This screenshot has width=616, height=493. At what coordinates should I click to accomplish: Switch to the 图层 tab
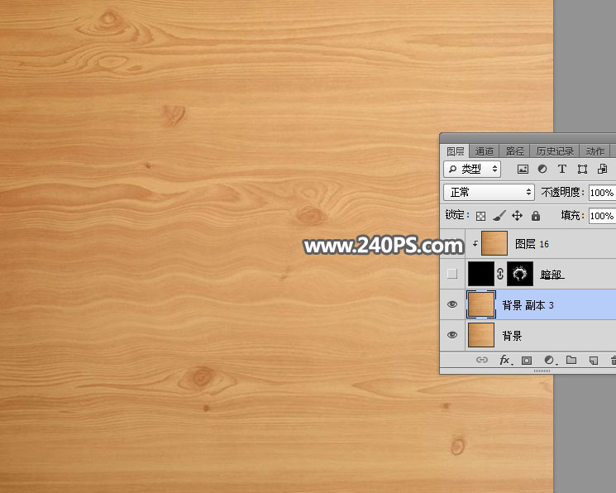[x=455, y=151]
